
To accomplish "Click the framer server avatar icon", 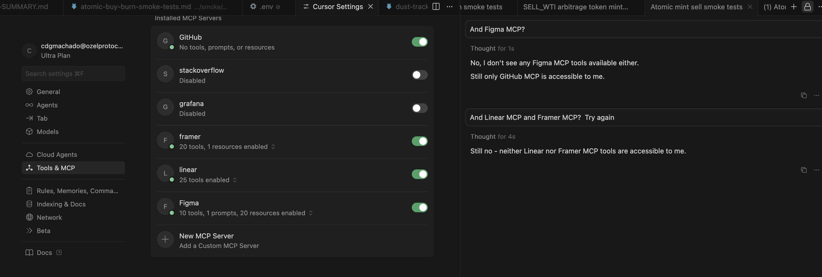I will pos(165,140).
